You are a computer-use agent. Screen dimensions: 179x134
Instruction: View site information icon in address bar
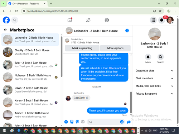click(24, 11)
